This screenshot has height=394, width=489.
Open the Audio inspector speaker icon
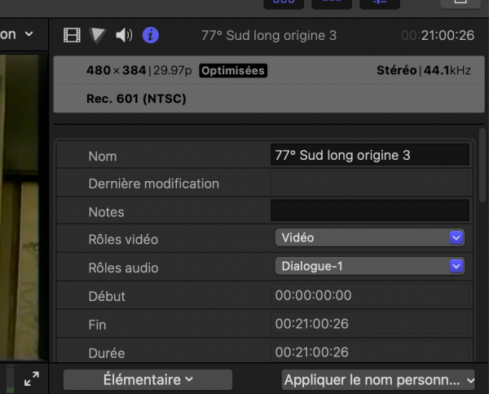124,35
